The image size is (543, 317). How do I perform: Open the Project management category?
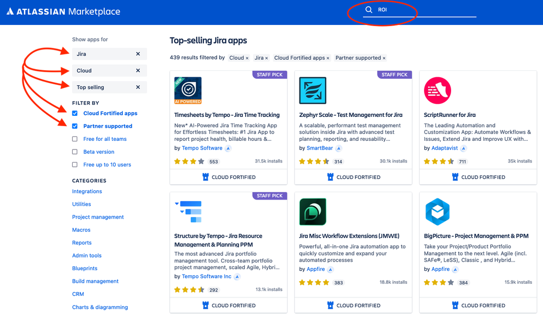tap(98, 217)
